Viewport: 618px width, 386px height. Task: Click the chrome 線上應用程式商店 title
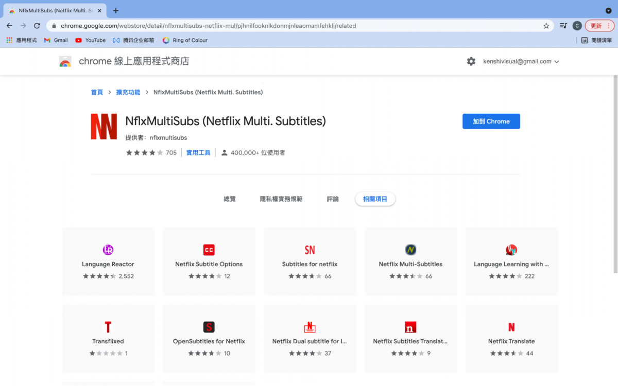134,61
